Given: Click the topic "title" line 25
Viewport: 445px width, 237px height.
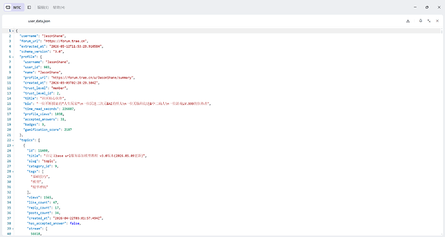Looking at the screenshot, I should [x=86, y=156].
